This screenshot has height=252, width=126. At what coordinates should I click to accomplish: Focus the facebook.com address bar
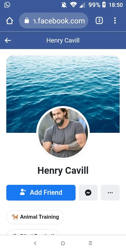54,20
